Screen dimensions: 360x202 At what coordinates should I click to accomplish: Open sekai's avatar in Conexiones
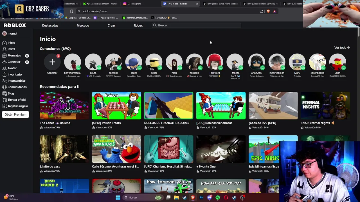154,62
